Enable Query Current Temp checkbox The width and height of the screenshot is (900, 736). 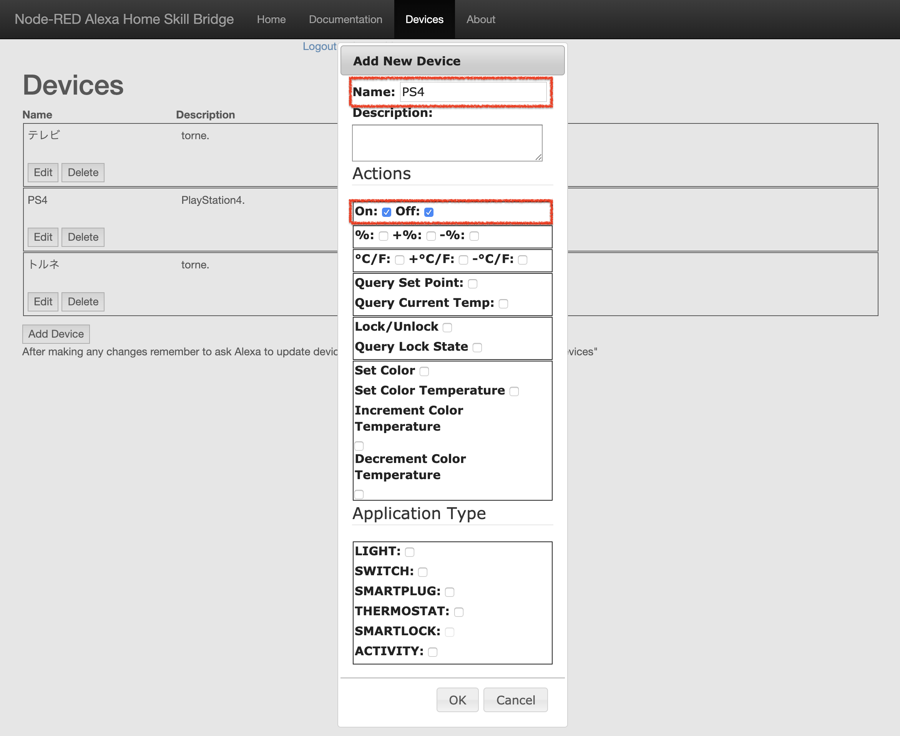(503, 303)
